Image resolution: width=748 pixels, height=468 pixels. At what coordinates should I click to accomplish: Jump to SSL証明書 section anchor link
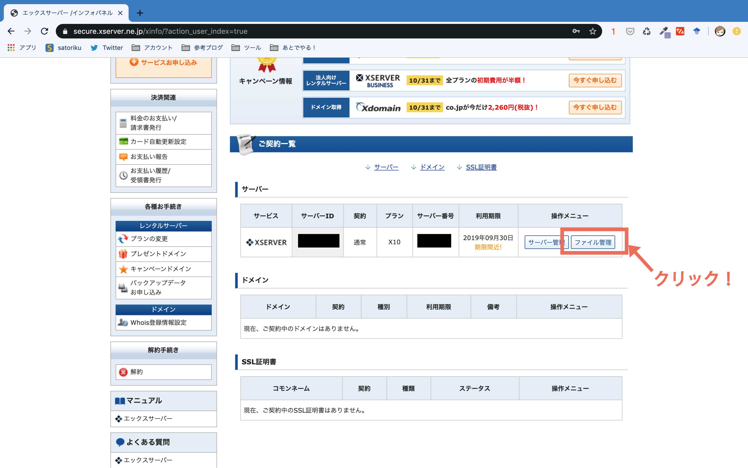481,167
